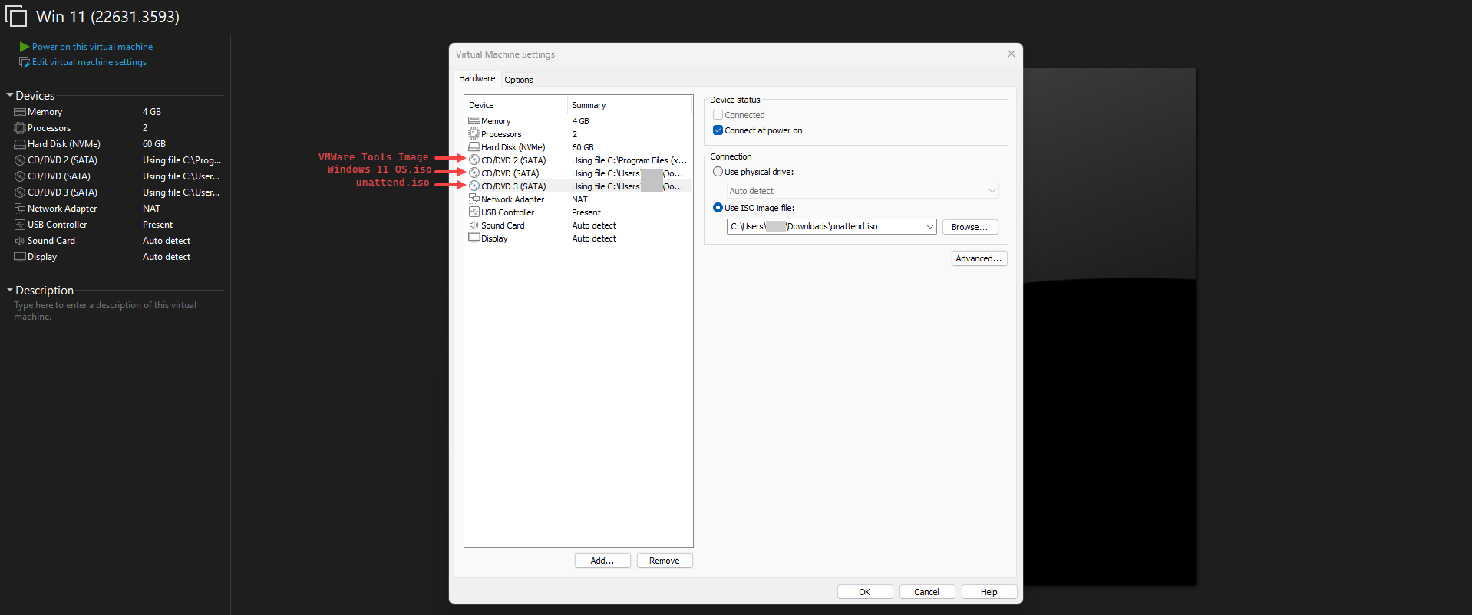
Task: Click the Processors icon in the sidebar Devices panel
Action: point(20,128)
